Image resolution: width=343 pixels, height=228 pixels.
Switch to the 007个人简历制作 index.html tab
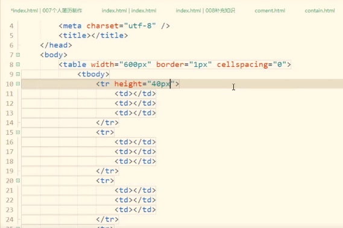pos(46,10)
